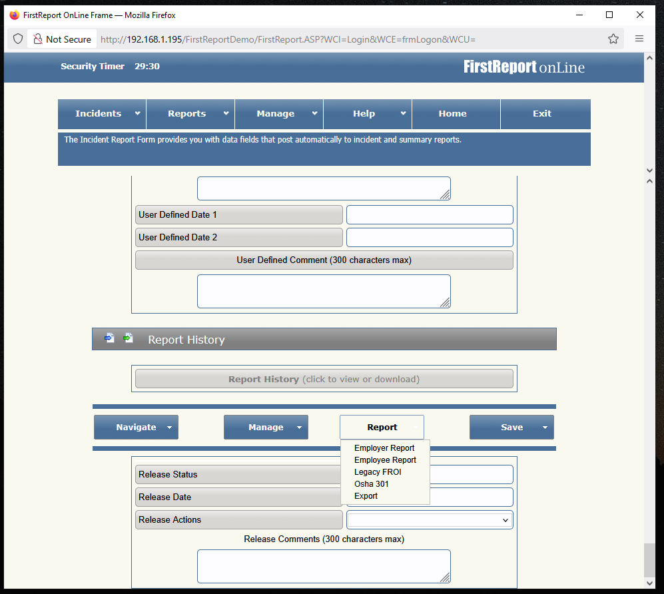Open Report History to view or download
The height and width of the screenshot is (594, 664).
pos(324,379)
